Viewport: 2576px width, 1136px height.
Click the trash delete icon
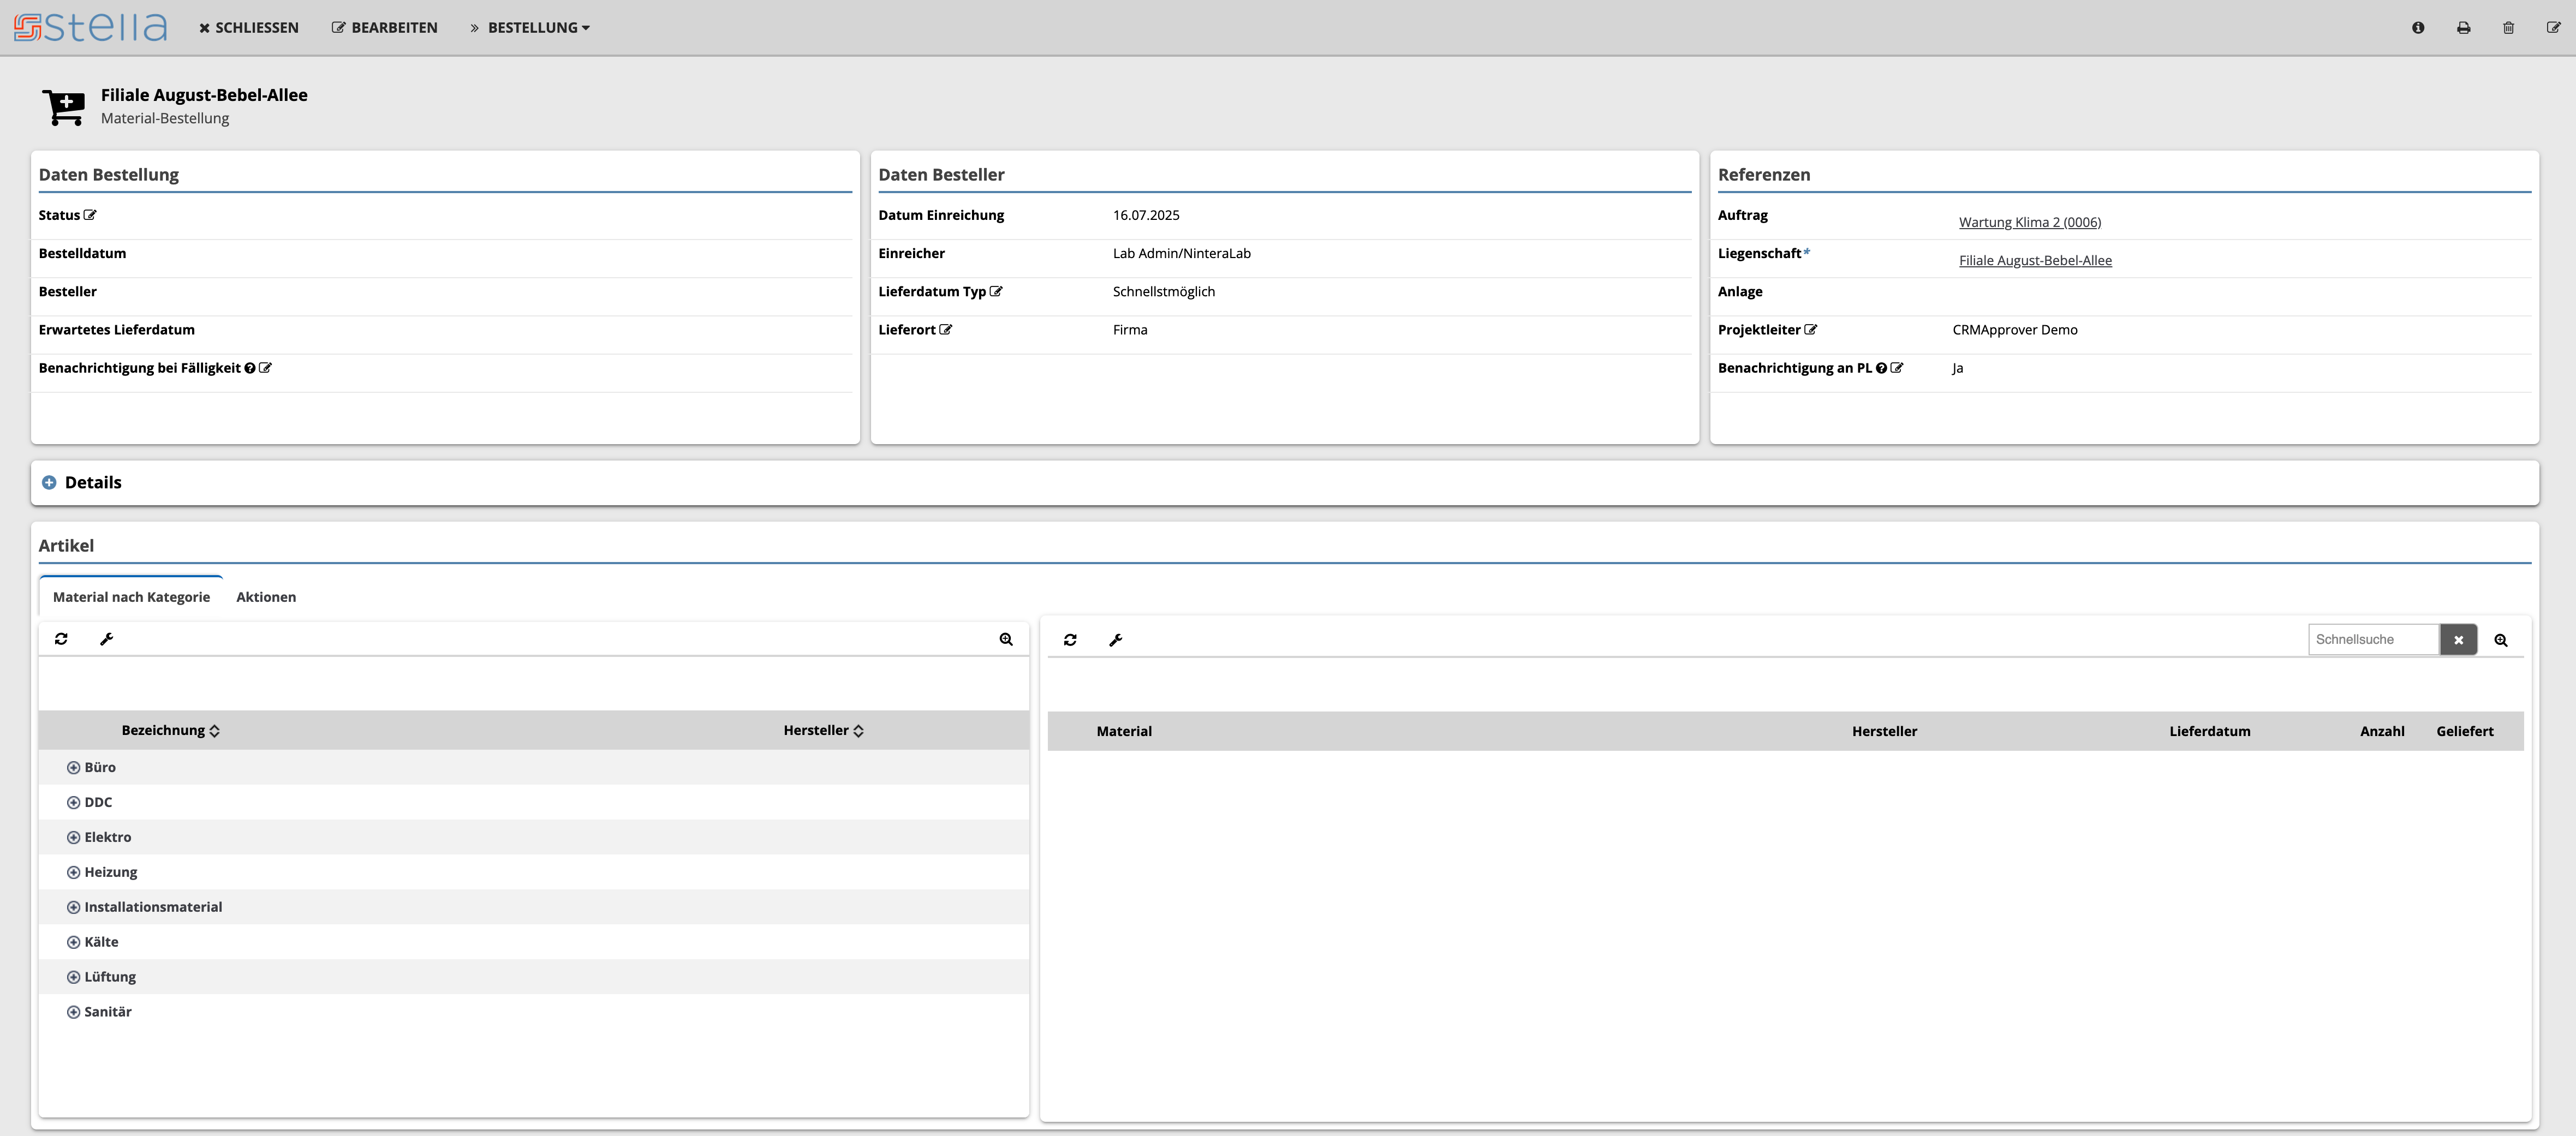point(2508,28)
